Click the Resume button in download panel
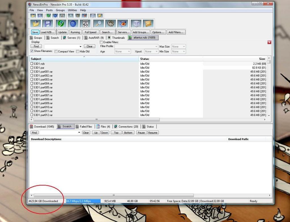The width and height of the screenshot is (290, 222). (153, 133)
